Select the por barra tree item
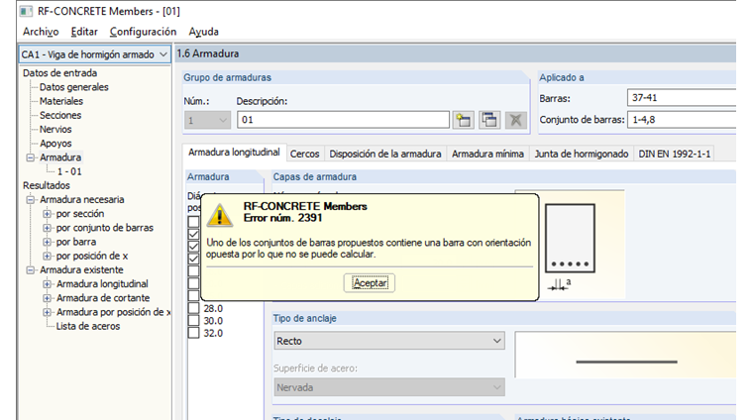Screen dimensions: 753x420 (76, 242)
